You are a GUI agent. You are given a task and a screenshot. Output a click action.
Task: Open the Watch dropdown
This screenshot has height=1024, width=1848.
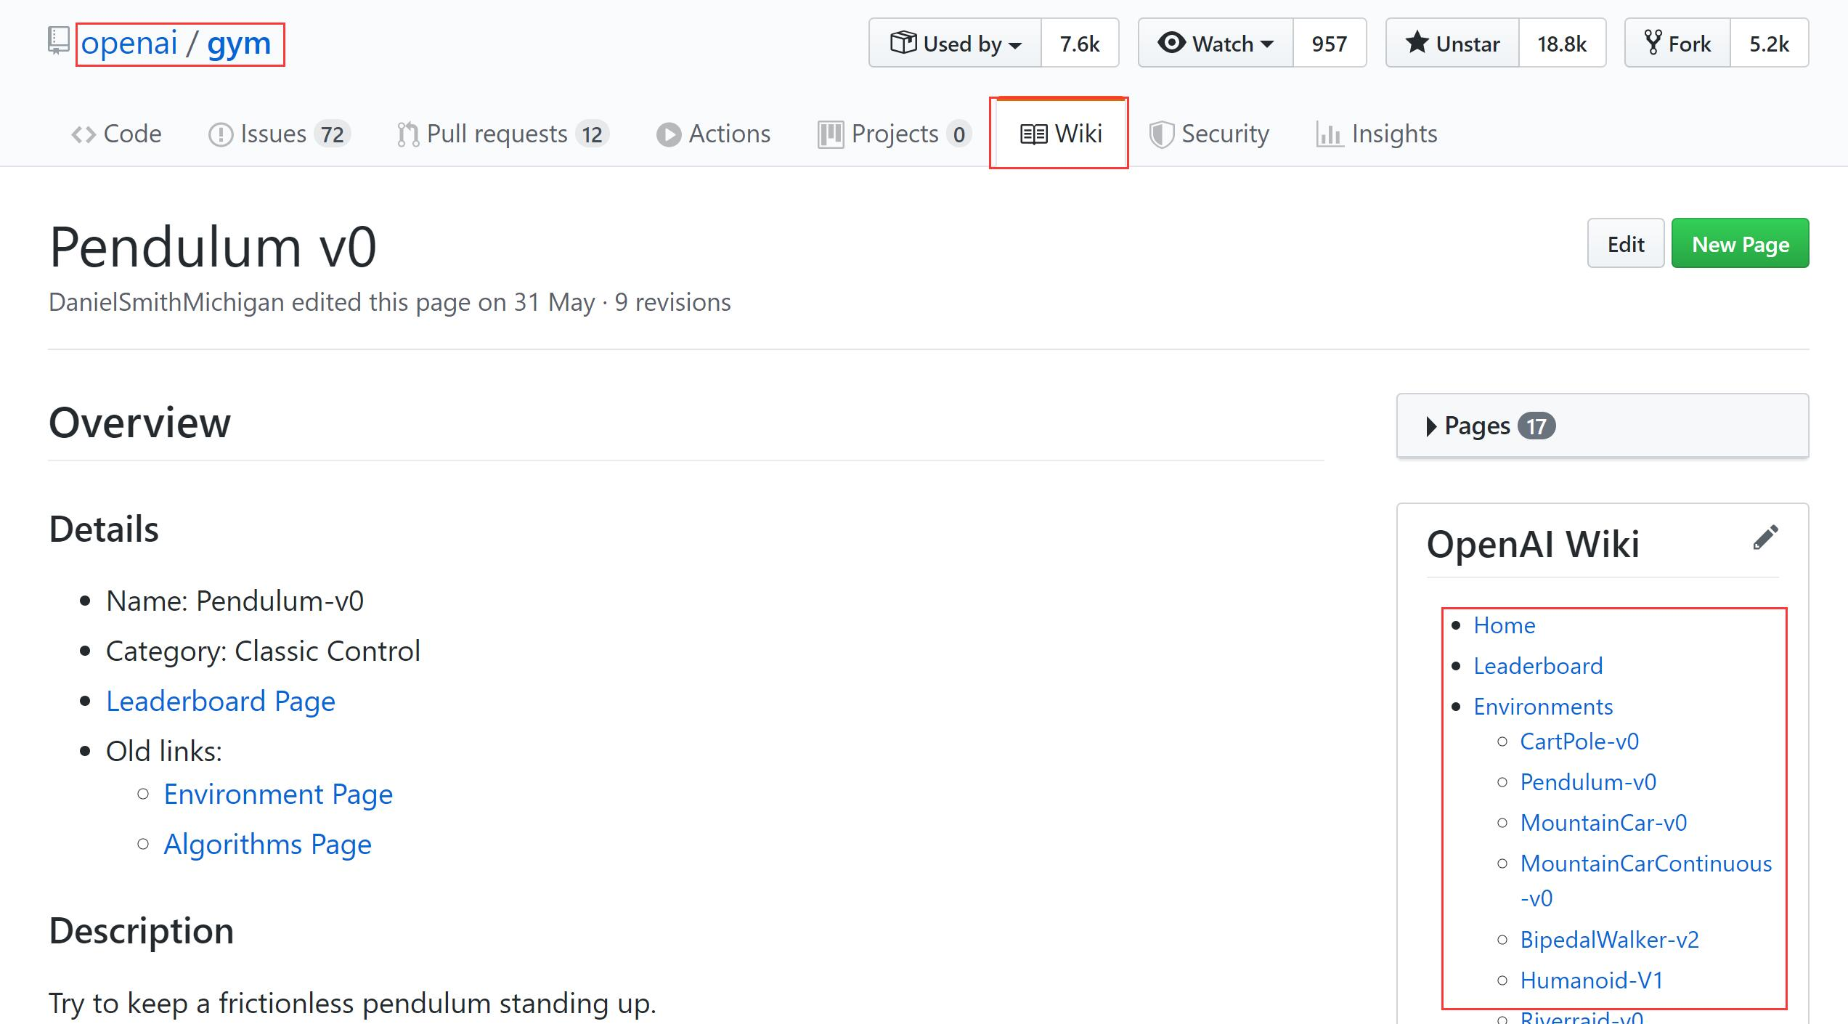[1216, 44]
